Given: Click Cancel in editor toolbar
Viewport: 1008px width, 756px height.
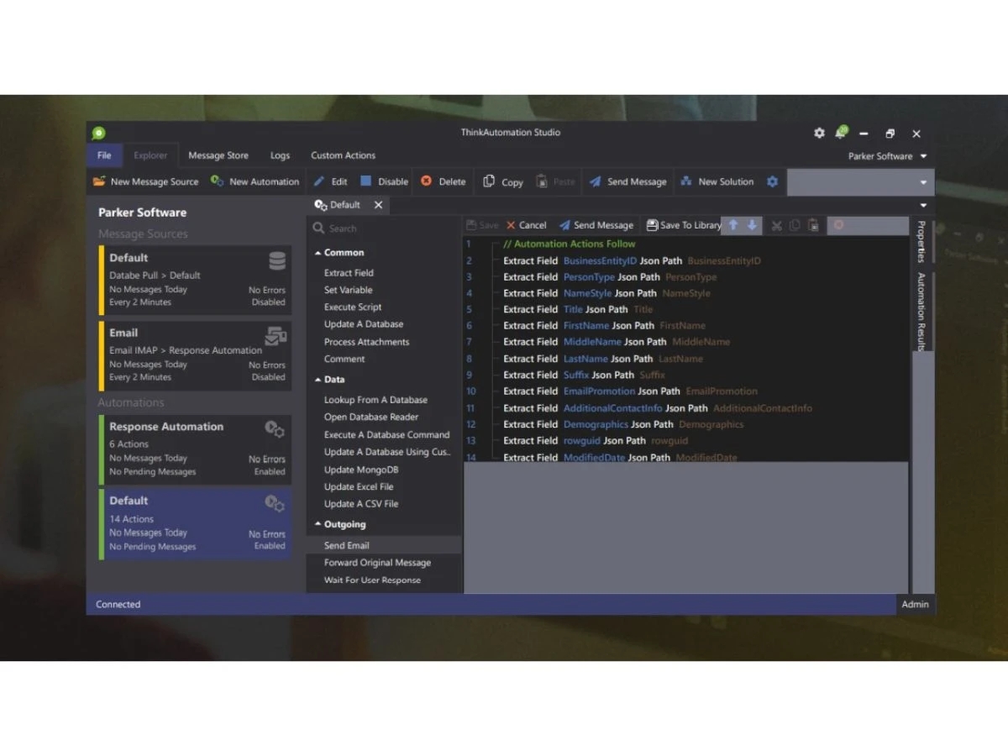Looking at the screenshot, I should [526, 225].
